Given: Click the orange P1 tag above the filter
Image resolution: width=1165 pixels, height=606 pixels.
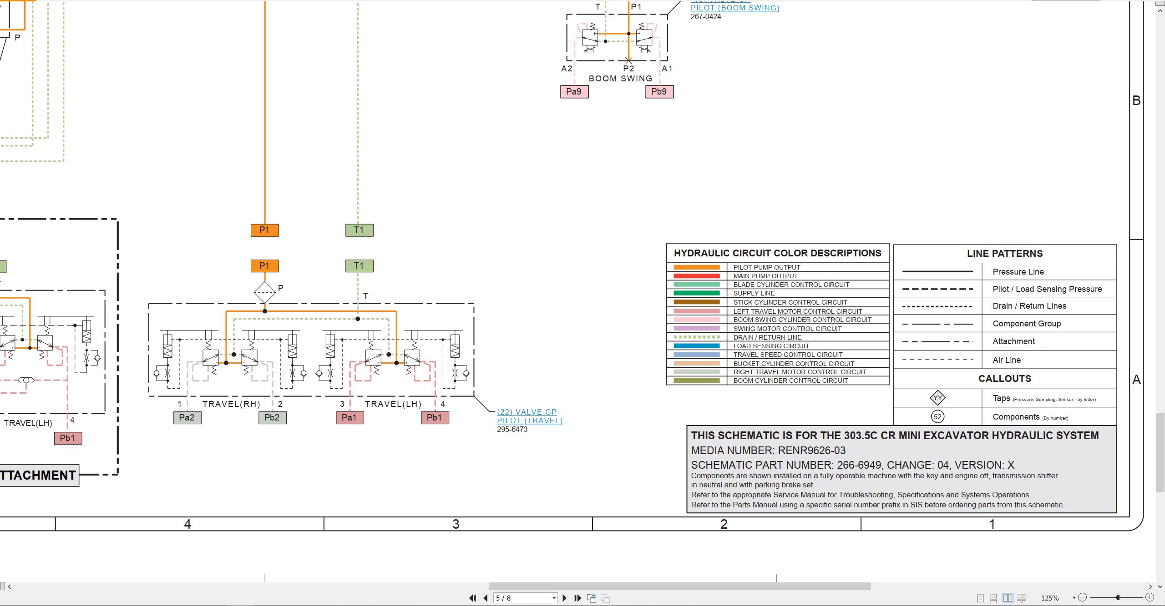Looking at the screenshot, I should (x=264, y=266).
